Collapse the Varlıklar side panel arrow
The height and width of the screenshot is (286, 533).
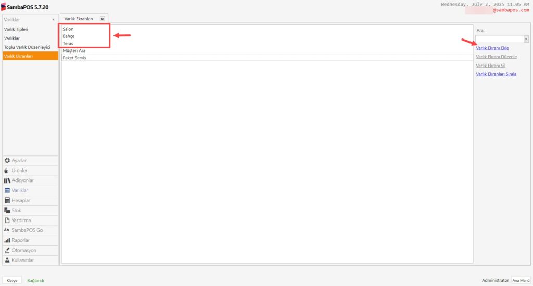(x=54, y=20)
